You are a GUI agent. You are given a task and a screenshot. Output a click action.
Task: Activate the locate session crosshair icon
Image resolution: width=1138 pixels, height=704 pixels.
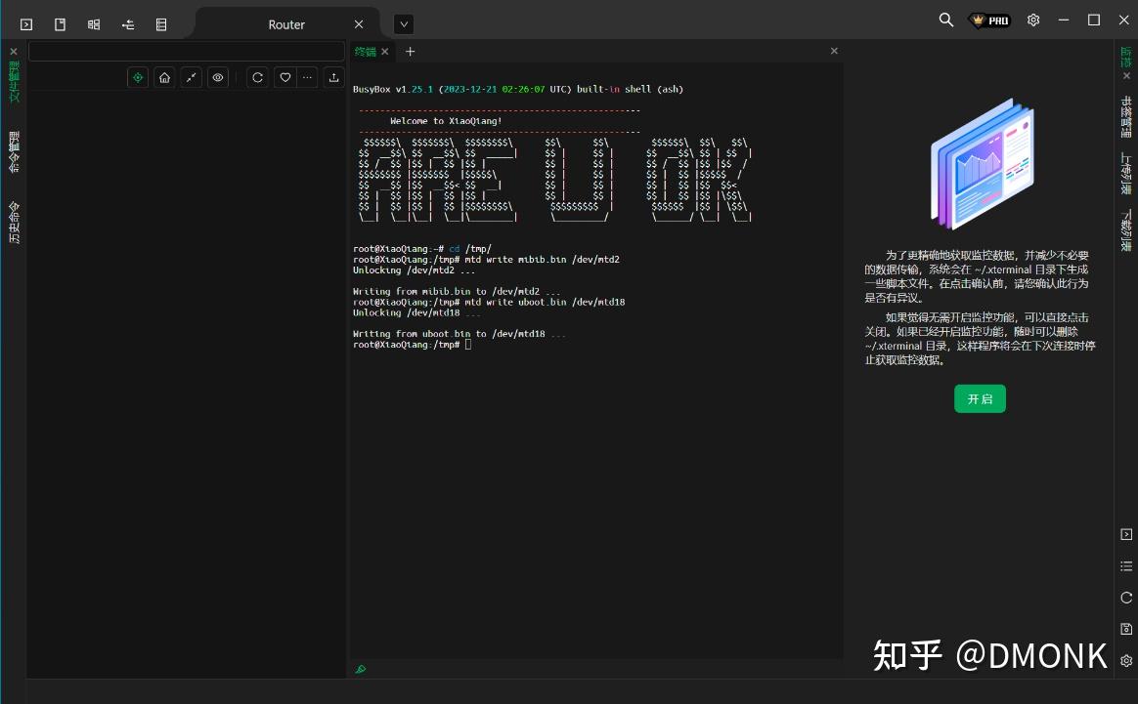(138, 77)
